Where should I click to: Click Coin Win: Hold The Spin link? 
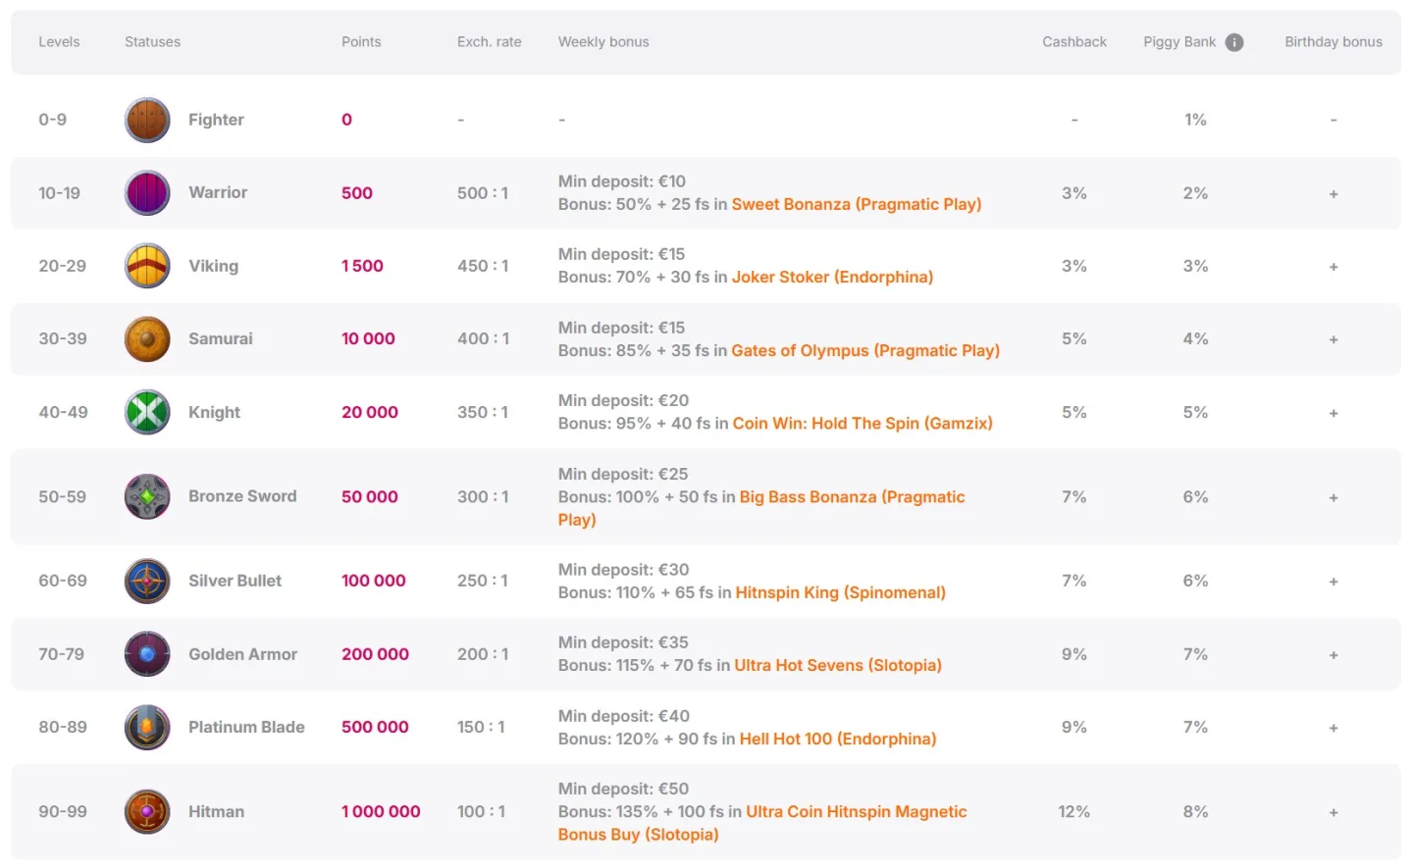(x=862, y=423)
